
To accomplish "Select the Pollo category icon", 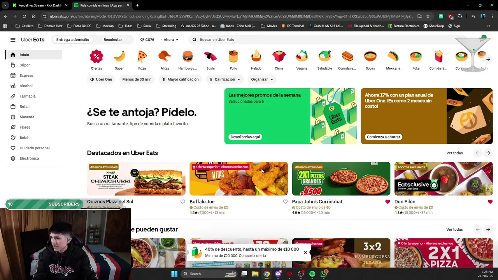I will pyautogui.click(x=233, y=57).
